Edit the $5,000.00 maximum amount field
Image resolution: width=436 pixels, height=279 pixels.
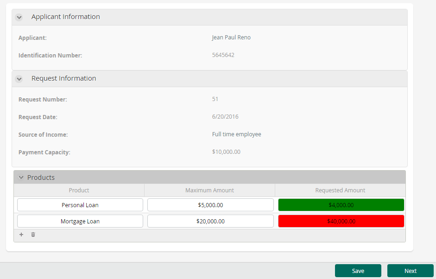[x=210, y=205]
